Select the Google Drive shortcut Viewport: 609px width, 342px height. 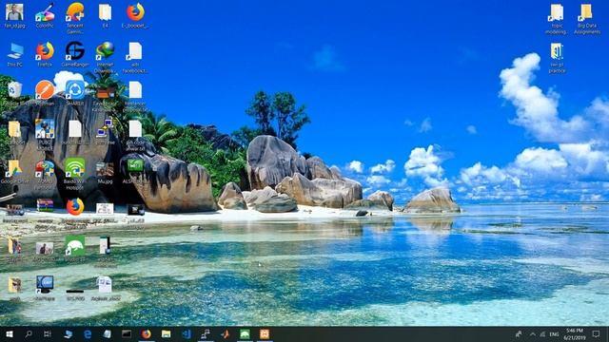click(x=15, y=172)
